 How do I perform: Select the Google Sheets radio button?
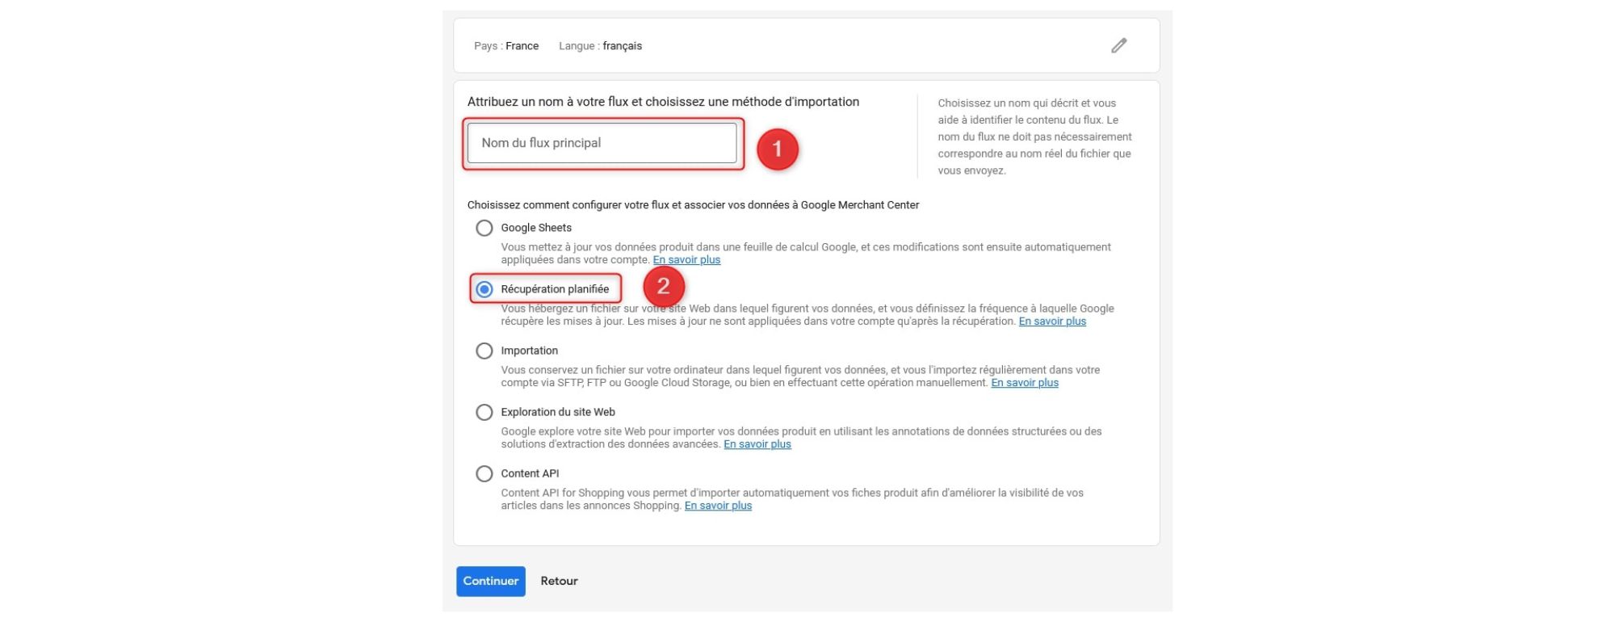click(x=484, y=228)
